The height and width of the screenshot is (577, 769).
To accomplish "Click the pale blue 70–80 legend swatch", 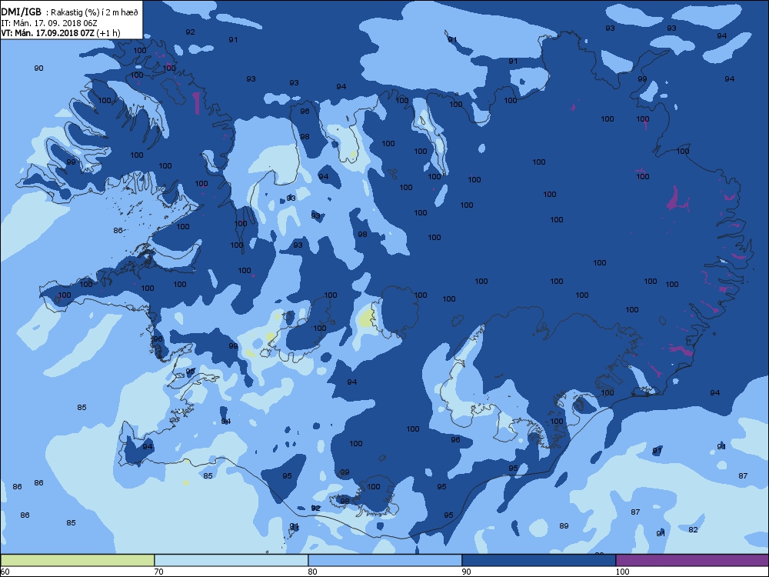I will pyautogui.click(x=231, y=560).
